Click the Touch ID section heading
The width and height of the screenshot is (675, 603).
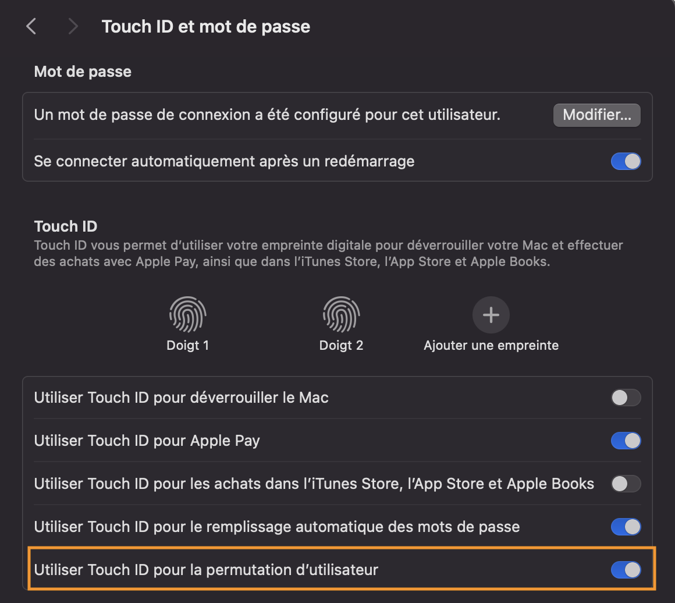(65, 226)
